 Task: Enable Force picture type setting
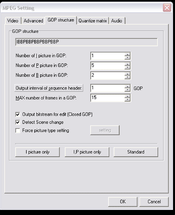pyautogui.click(x=18, y=130)
